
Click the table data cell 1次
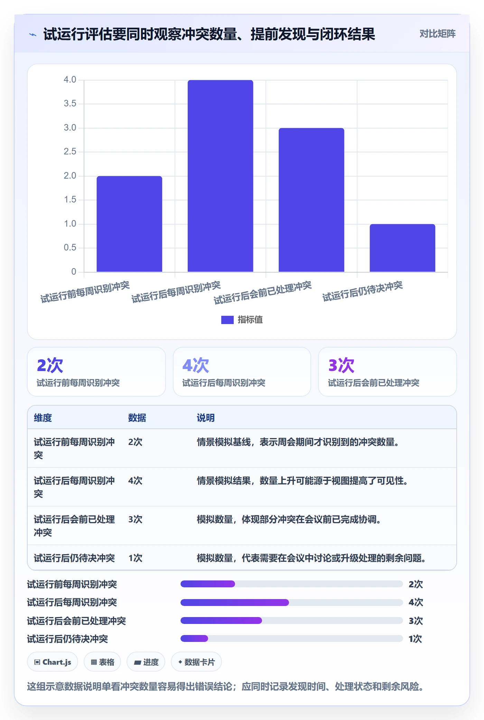pyautogui.click(x=135, y=558)
